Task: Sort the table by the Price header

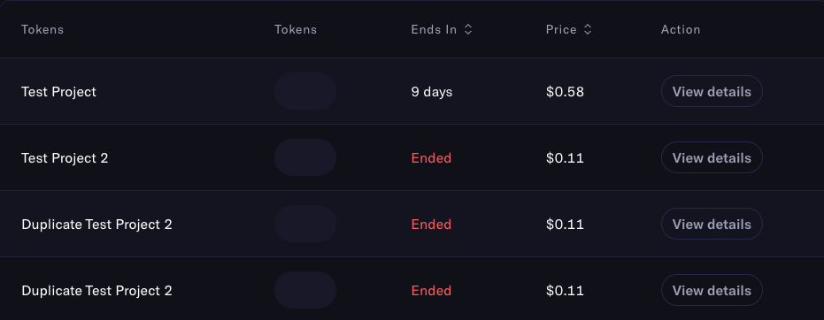Action: (561, 29)
